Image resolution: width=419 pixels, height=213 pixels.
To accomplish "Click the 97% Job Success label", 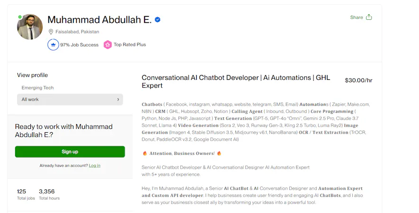I will click(x=79, y=45).
